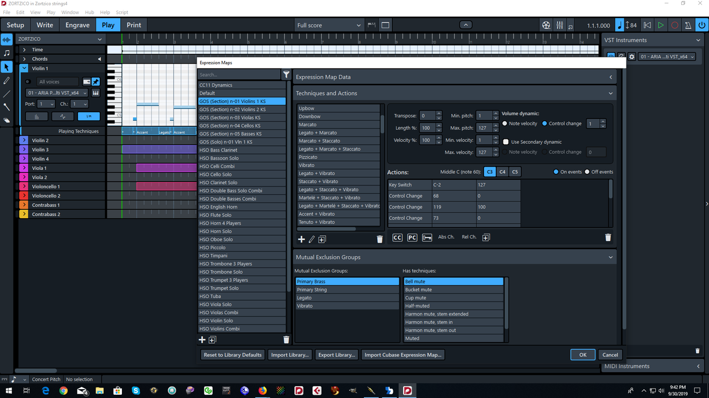Edit the selected technique with the pencil icon
The image size is (709, 398).
pyautogui.click(x=311, y=239)
